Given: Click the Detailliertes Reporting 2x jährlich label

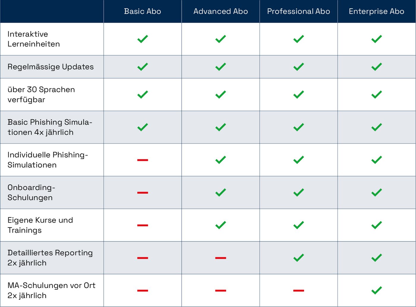Looking at the screenshot, I should [50, 258].
